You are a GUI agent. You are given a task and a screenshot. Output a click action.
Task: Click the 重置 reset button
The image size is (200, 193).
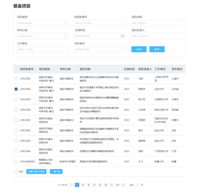157,49
